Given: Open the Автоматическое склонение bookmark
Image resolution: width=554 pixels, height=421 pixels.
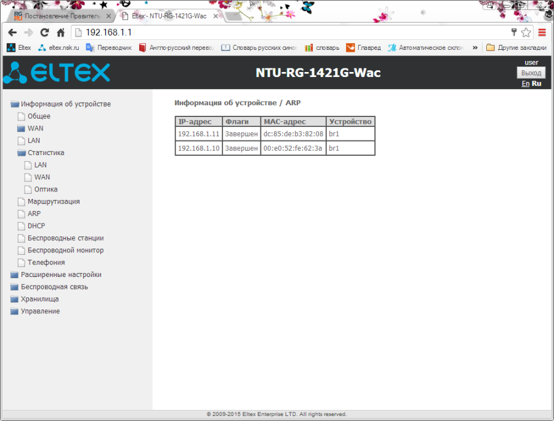Looking at the screenshot, I should [425, 47].
